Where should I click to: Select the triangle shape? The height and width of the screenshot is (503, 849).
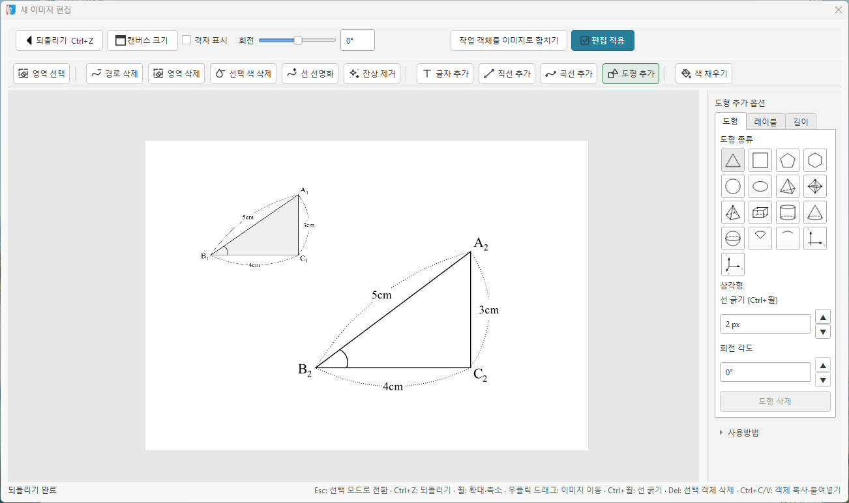coord(733,160)
